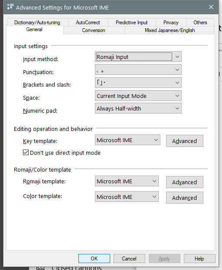
Task: Select the General tab
Action: (x=34, y=29)
